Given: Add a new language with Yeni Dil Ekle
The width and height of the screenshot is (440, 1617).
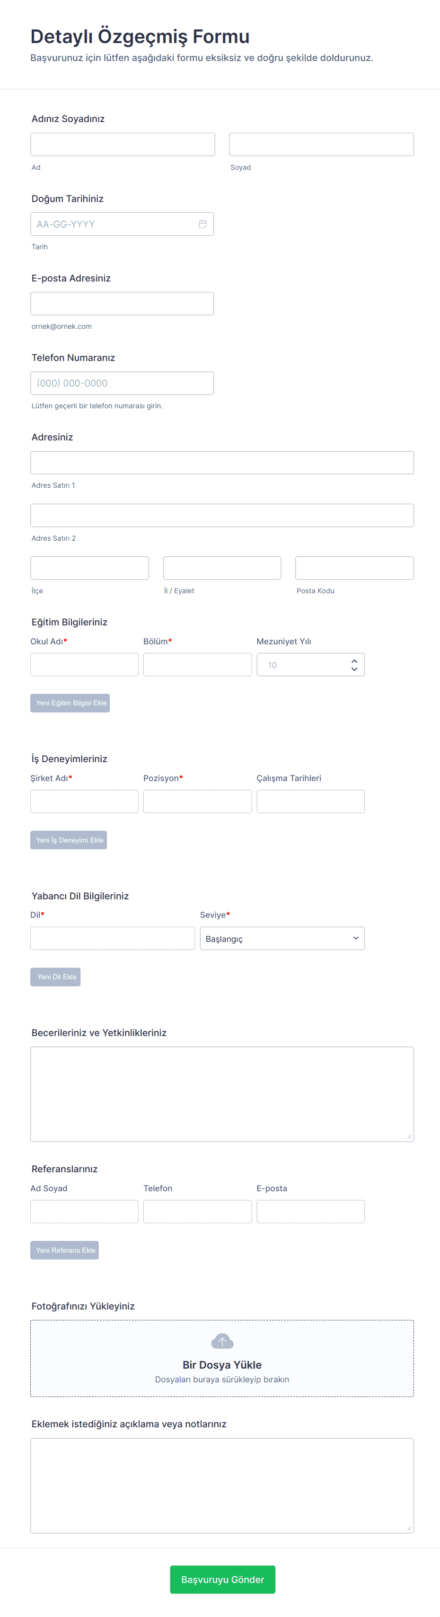Looking at the screenshot, I should pos(55,977).
